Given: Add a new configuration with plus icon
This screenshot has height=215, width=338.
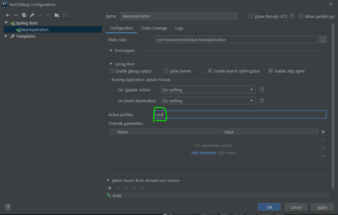Looking at the screenshot, I should pos(8,15).
